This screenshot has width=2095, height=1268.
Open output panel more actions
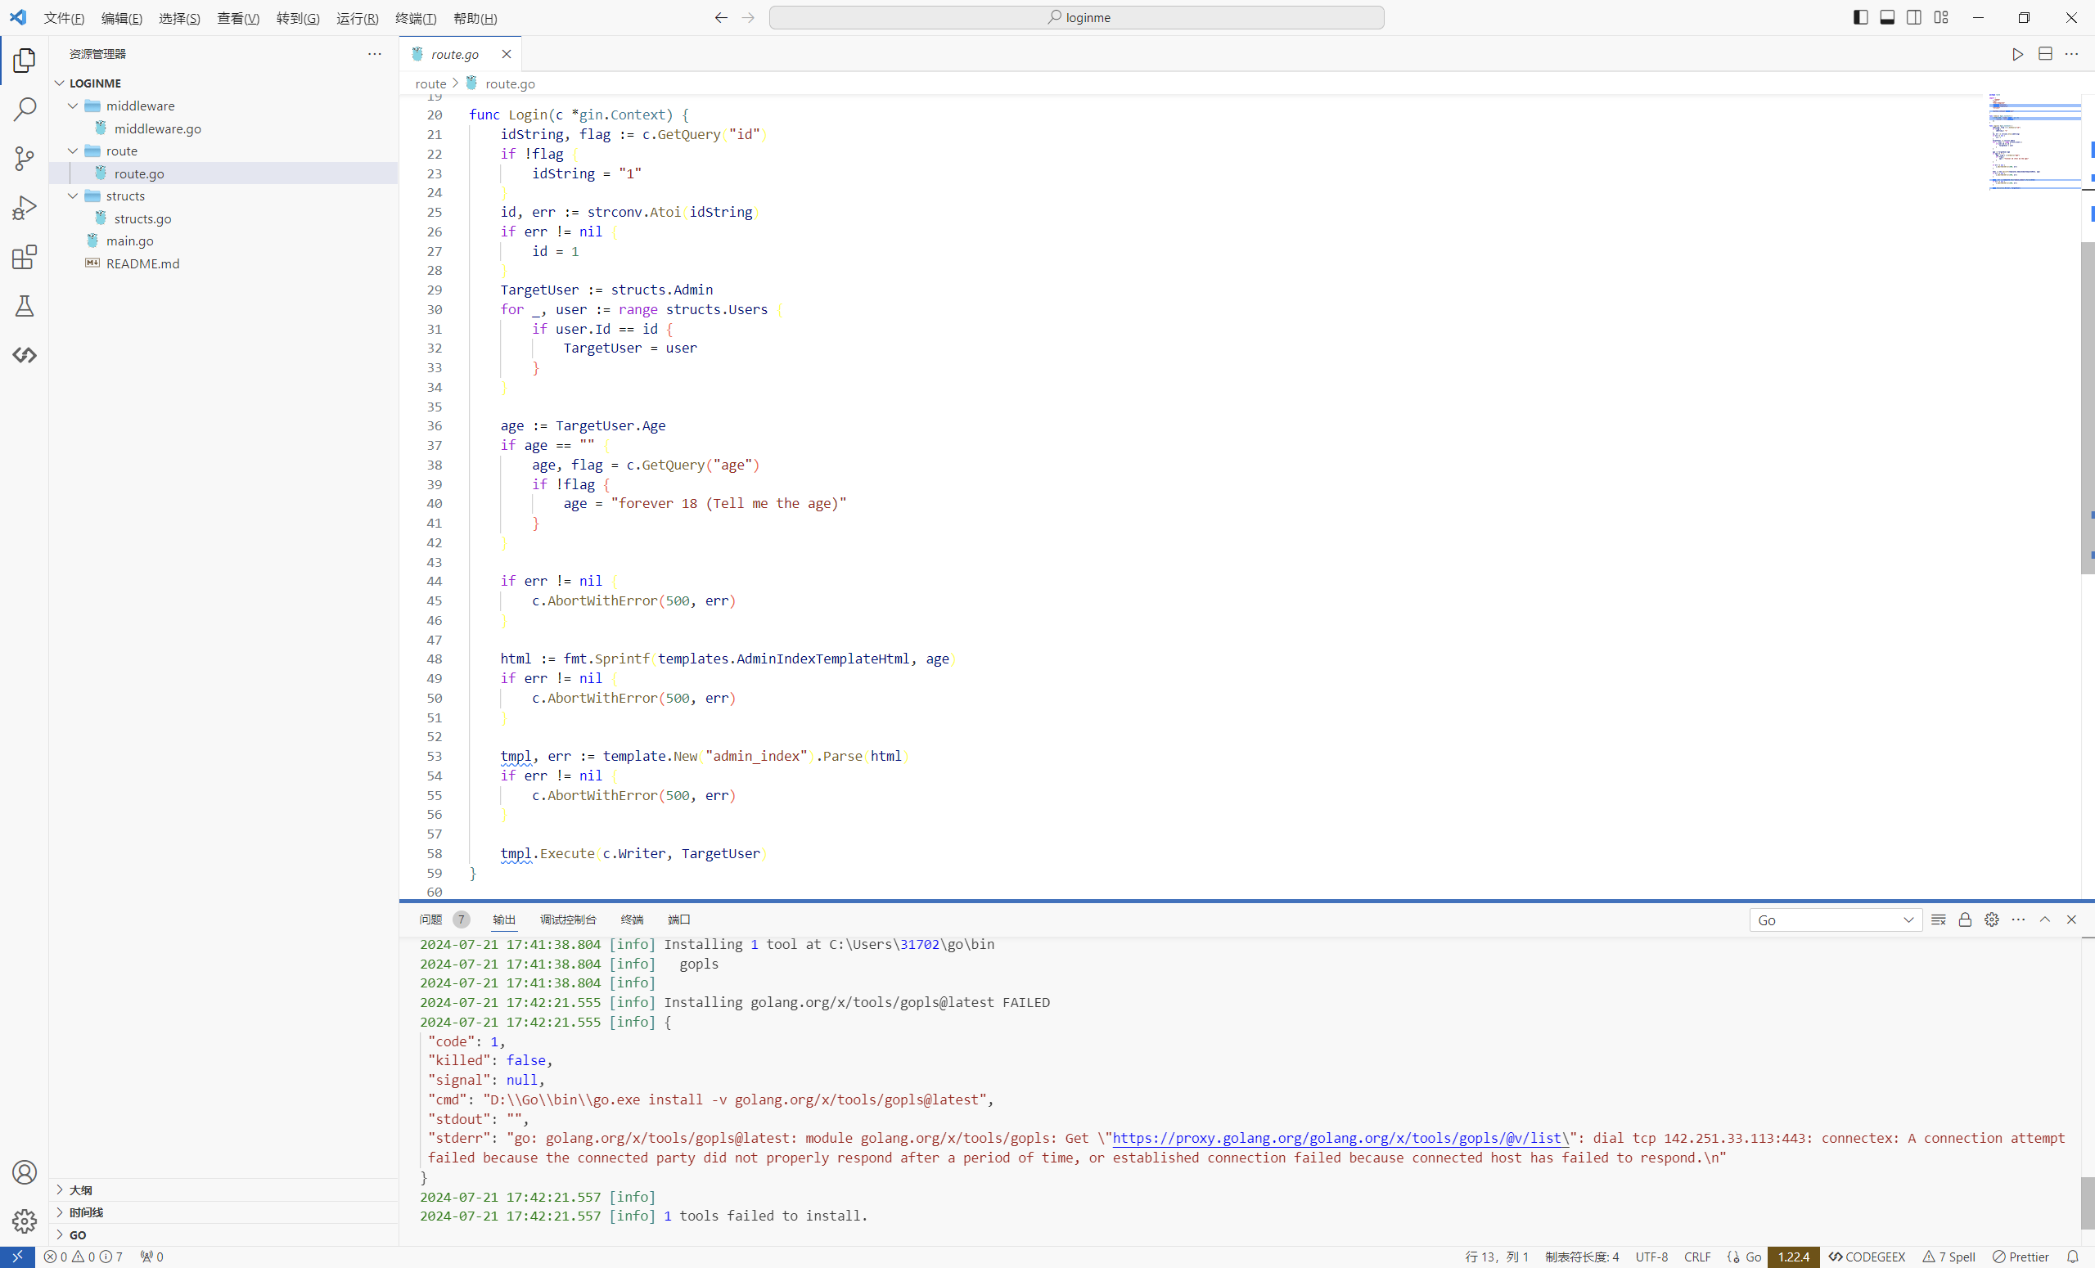click(2018, 920)
